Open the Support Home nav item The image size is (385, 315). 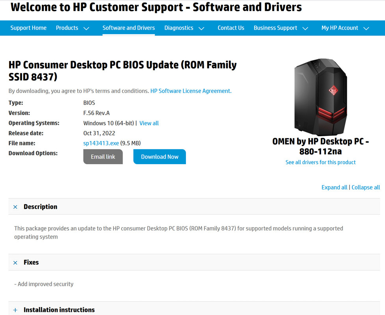pos(28,28)
